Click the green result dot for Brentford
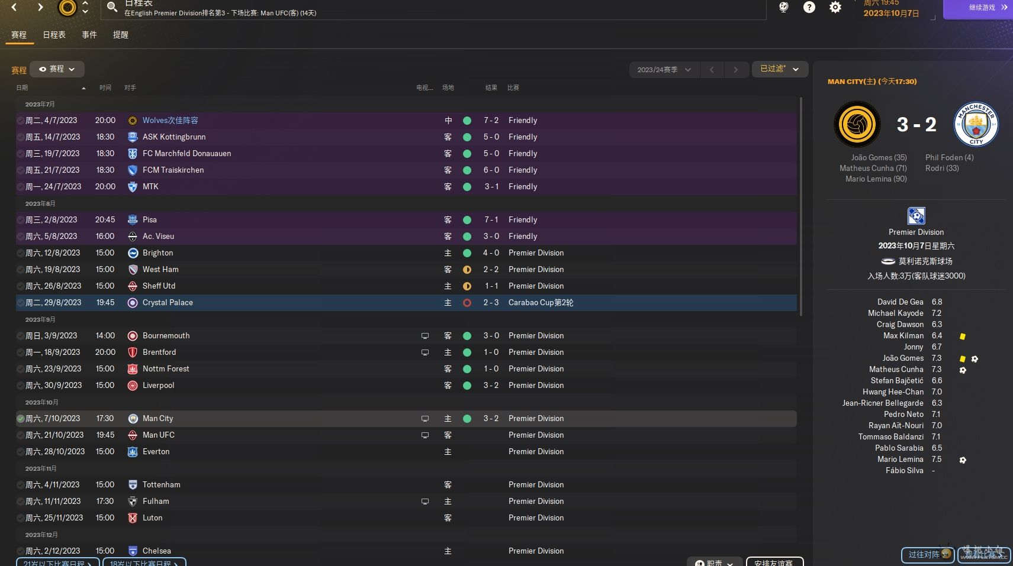Viewport: 1013px width, 566px height. (467, 352)
